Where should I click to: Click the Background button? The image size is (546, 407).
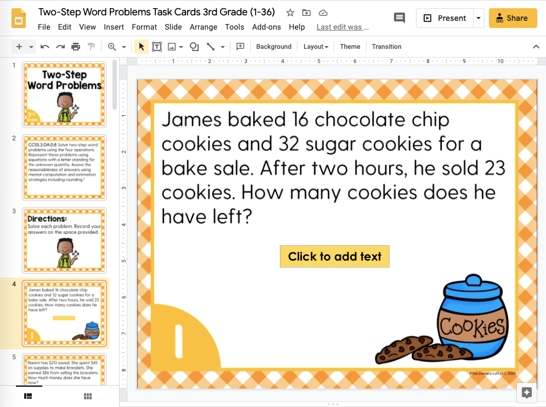pos(274,47)
